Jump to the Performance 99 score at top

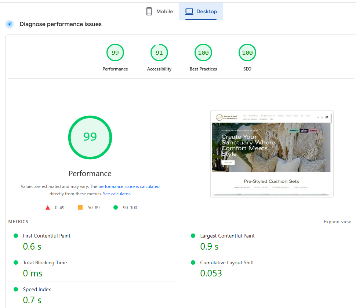(115, 53)
